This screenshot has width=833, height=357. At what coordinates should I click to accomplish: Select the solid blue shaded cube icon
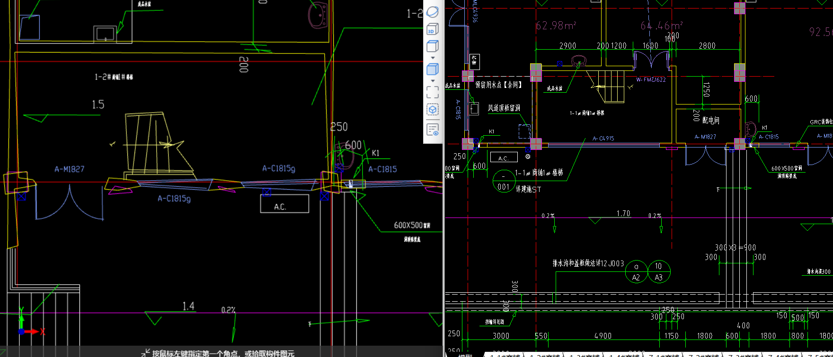tap(433, 70)
